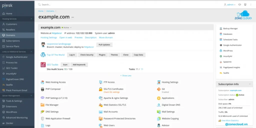This screenshot has width=256, height=128.
Task: Click the Check SSL settings link
Action: tap(111, 92)
